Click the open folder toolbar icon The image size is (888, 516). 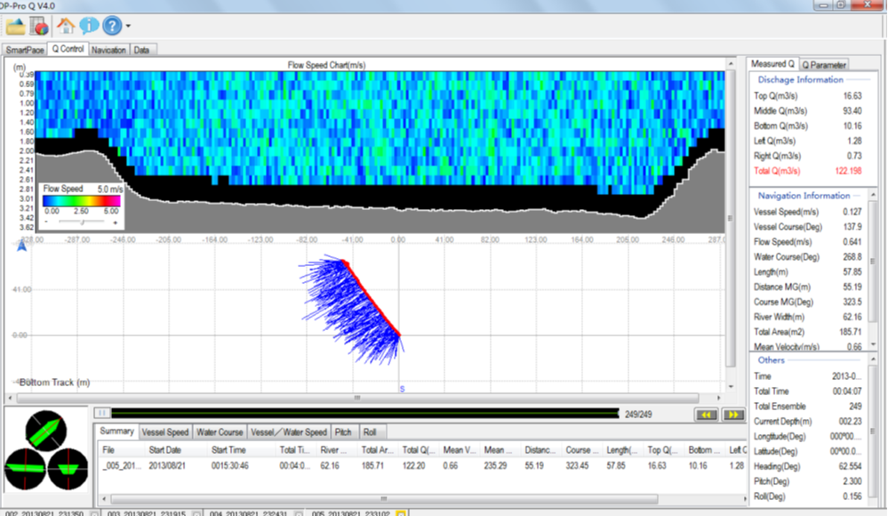[x=16, y=25]
